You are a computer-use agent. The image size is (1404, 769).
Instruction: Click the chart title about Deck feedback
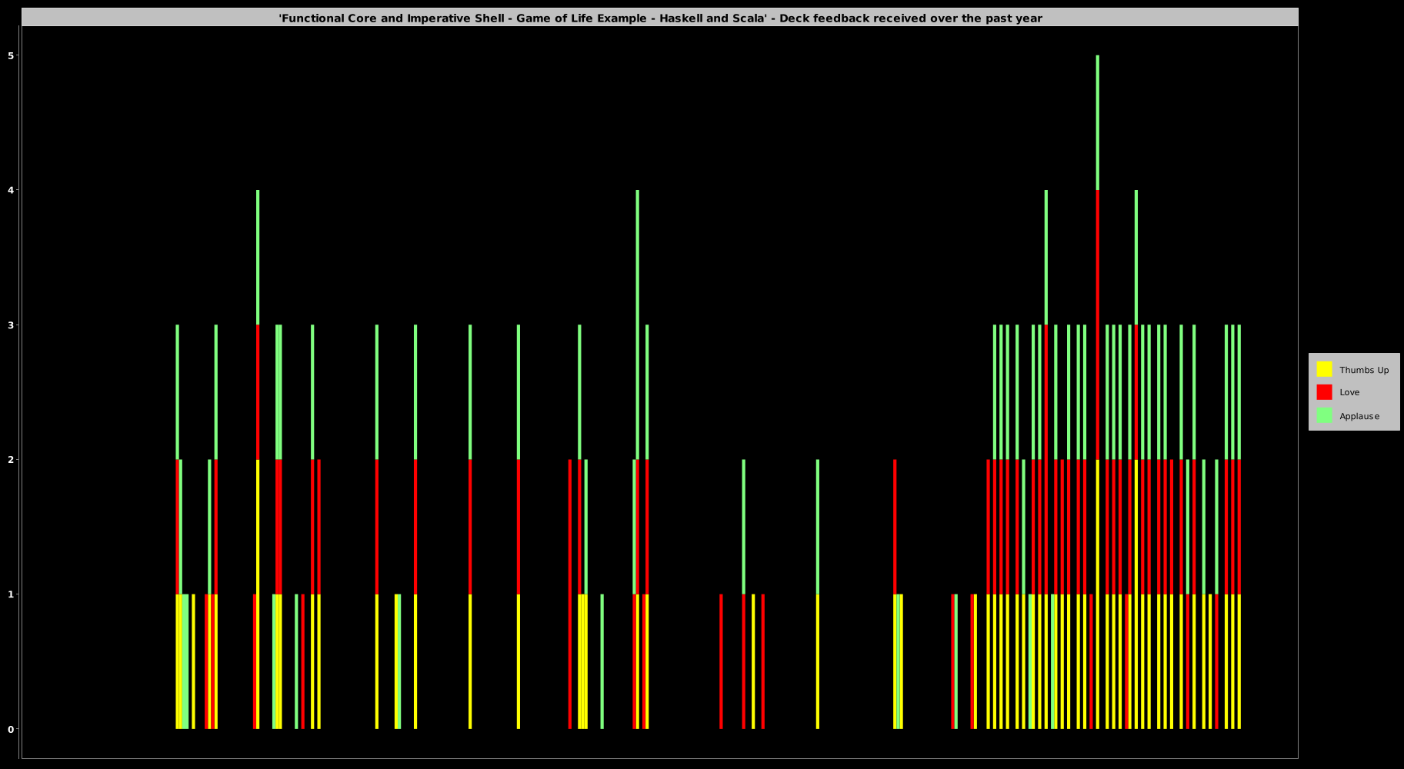pos(660,18)
